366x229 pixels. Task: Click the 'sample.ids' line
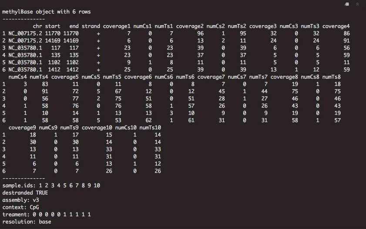51,186
